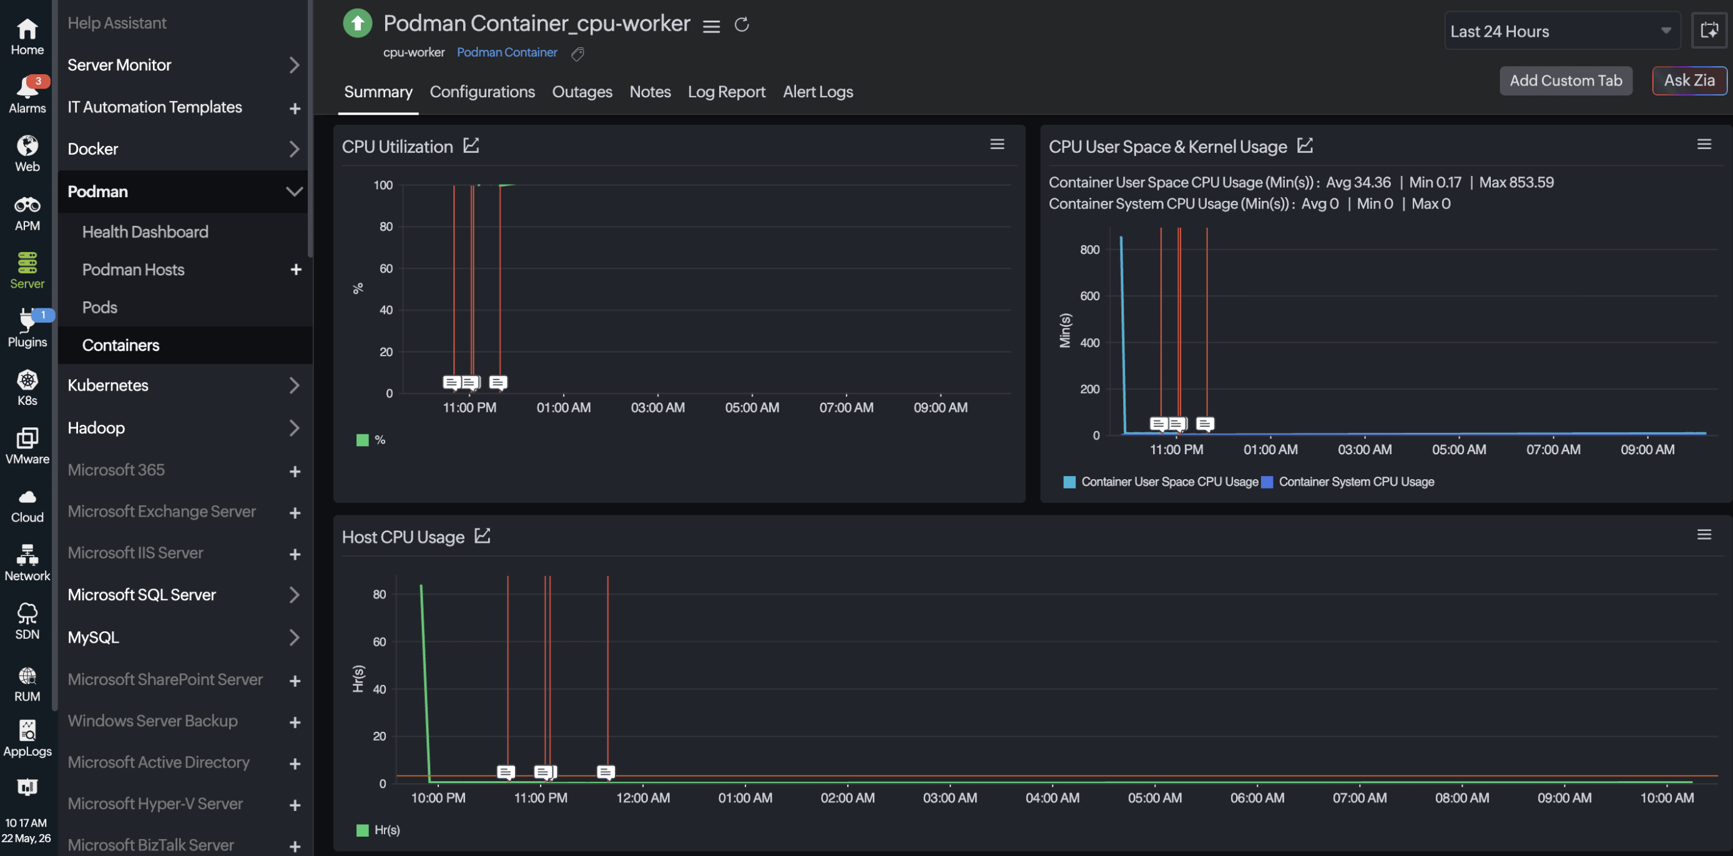This screenshot has height=856, width=1733.
Task: Open Host CPU Usage chart options menu
Action: coord(1704,535)
